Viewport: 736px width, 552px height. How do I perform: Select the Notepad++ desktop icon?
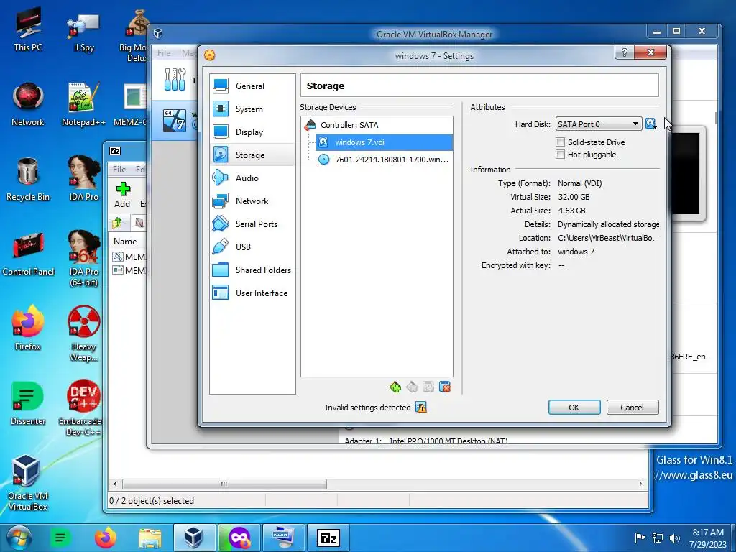83,104
